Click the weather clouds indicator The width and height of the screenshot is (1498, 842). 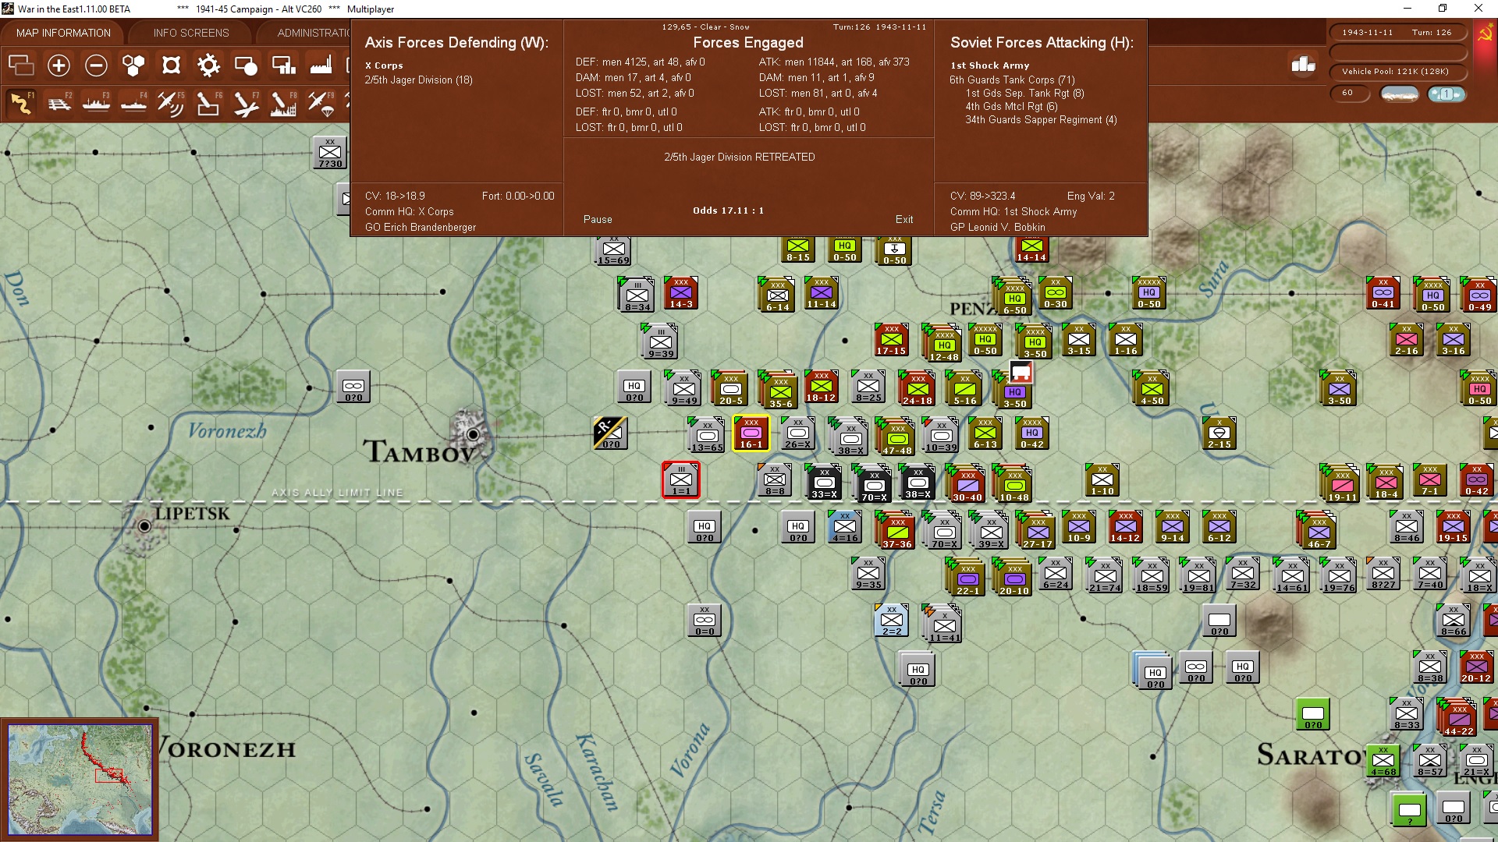(x=1399, y=94)
